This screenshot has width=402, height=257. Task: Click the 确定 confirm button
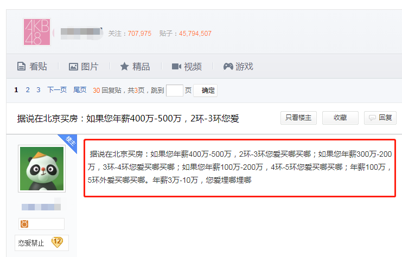pos(206,91)
